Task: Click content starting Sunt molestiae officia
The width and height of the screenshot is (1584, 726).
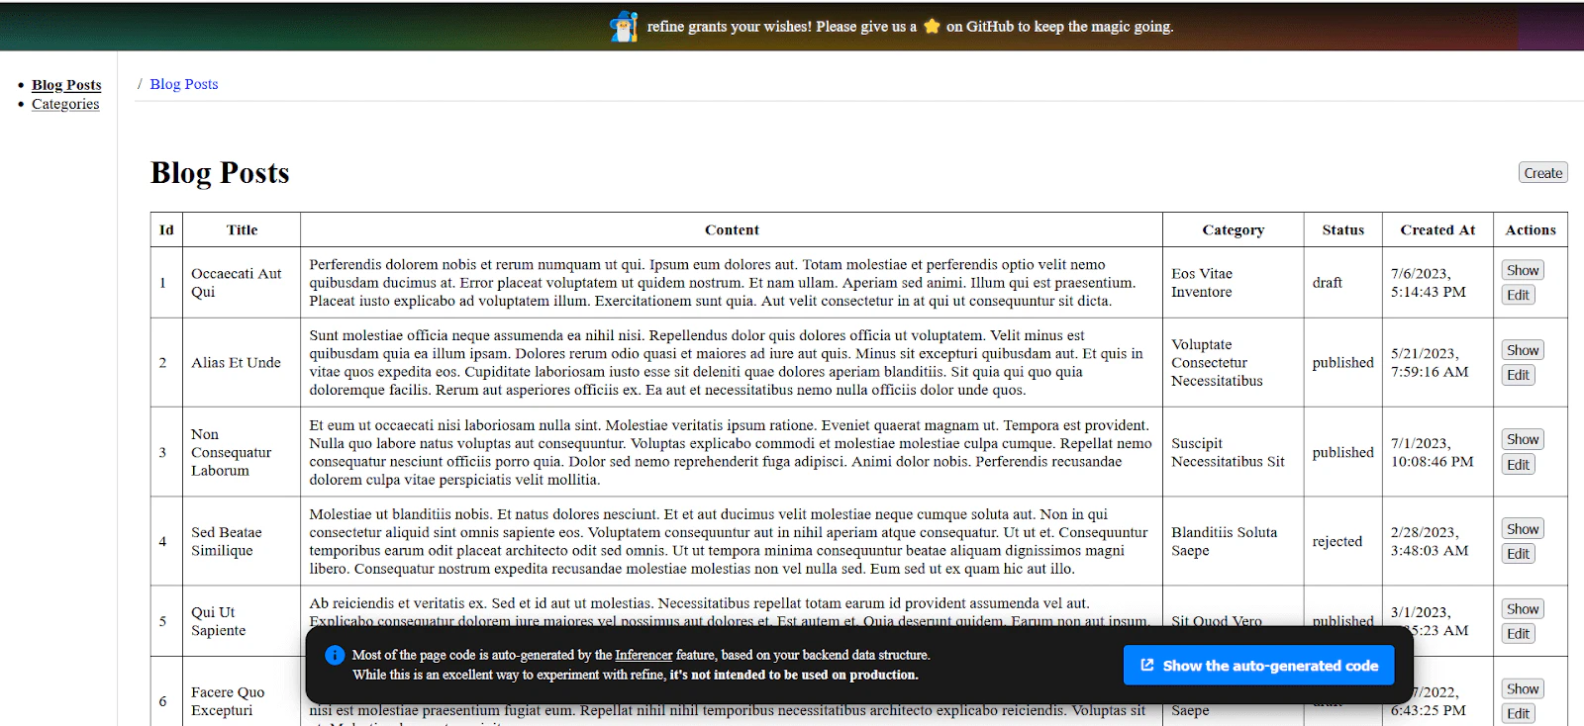Action: coord(732,363)
